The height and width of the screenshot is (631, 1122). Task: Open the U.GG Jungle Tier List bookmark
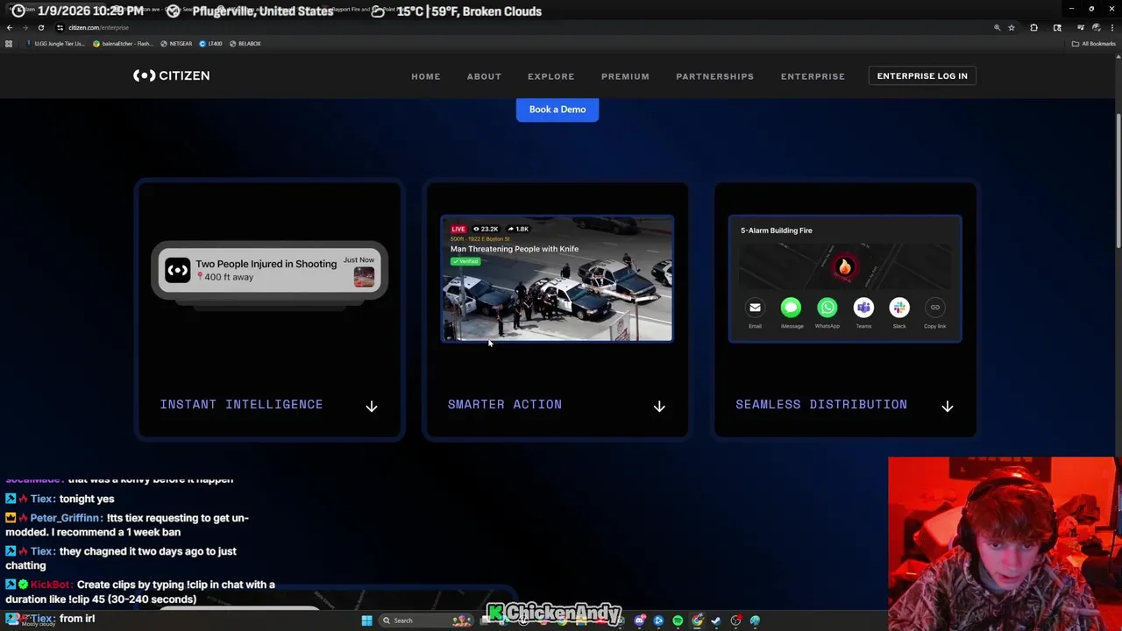click(56, 44)
